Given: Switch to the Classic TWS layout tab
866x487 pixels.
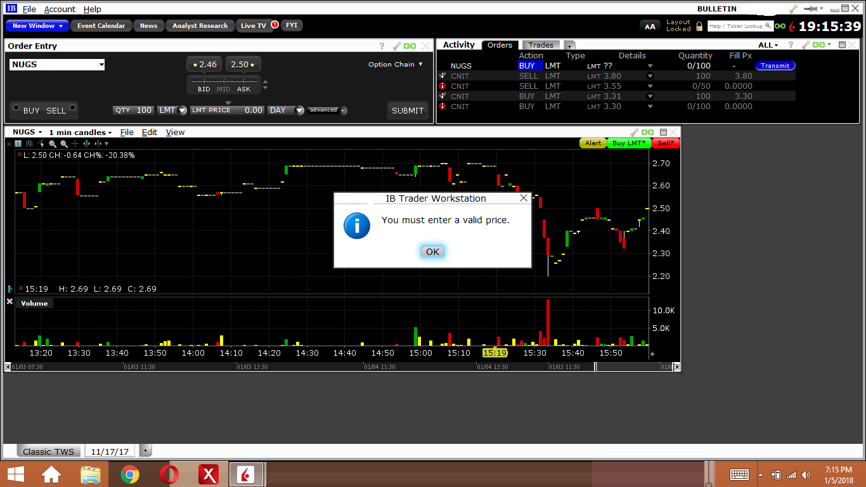Looking at the screenshot, I should pos(49,451).
